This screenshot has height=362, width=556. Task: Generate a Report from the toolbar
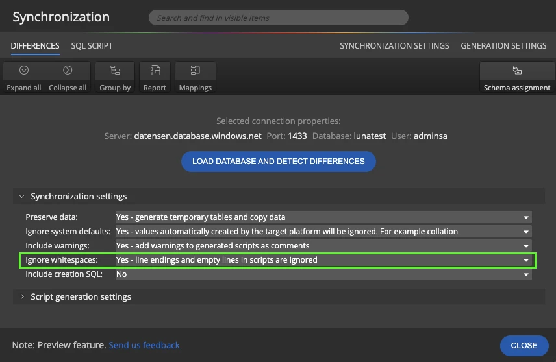tap(155, 77)
